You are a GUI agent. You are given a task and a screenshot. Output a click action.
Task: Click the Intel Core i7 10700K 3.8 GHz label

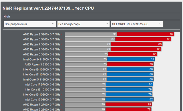click(41, 74)
